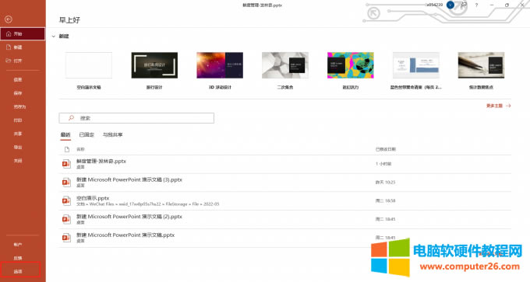Image resolution: width=530 pixels, height=282 pixels.
Task: Click the 打开 folder icon in sidebar
Action: tap(9, 61)
